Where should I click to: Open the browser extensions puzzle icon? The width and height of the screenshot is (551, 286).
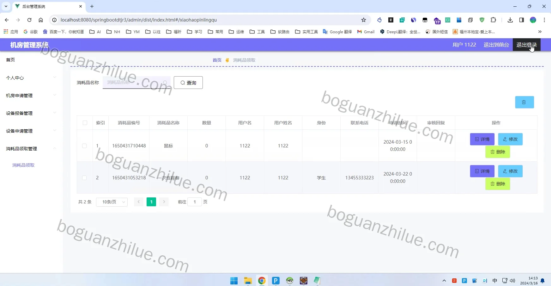(x=493, y=20)
